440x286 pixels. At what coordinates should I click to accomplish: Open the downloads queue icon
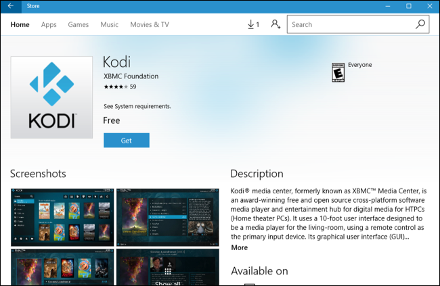tap(253, 24)
